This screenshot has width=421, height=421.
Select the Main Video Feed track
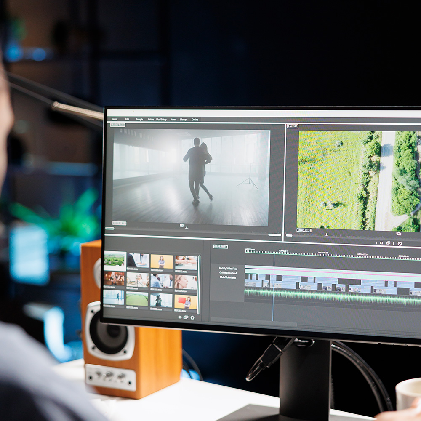point(228,277)
